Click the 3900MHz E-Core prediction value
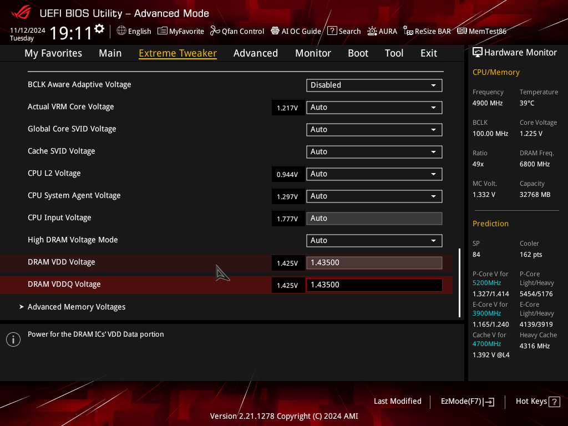568x426 pixels. click(487, 313)
